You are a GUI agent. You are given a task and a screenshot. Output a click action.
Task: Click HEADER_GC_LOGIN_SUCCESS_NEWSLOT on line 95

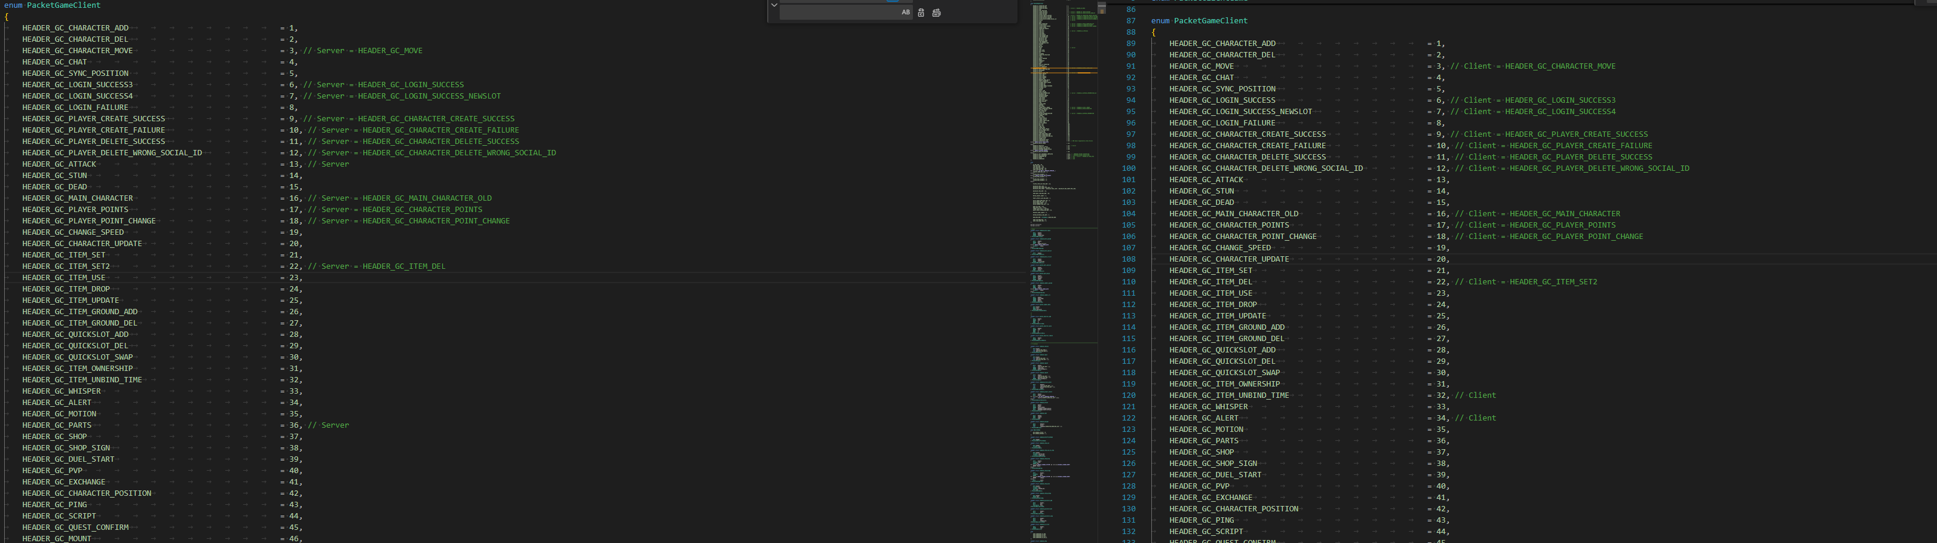click(1241, 111)
